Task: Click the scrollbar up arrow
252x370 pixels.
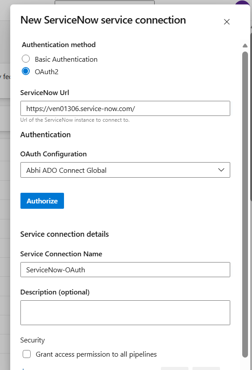Action: (x=245, y=46)
